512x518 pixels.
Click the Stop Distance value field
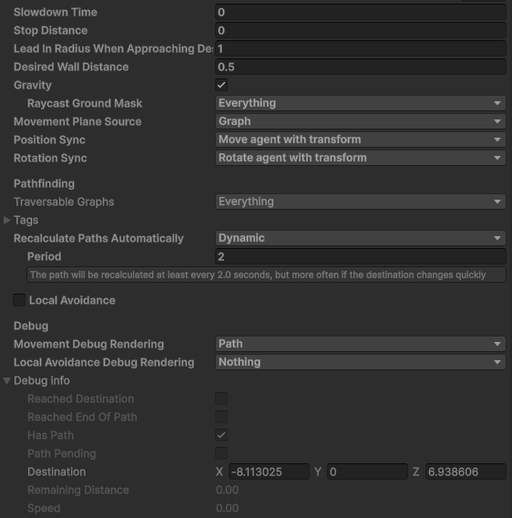tap(361, 30)
